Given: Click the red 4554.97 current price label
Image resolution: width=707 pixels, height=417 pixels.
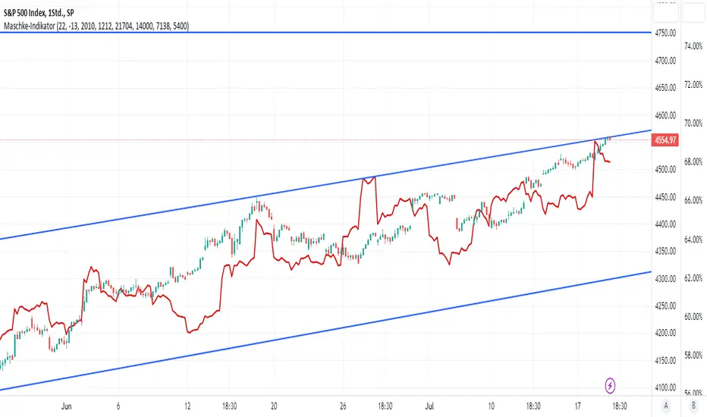Looking at the screenshot, I should coord(665,140).
